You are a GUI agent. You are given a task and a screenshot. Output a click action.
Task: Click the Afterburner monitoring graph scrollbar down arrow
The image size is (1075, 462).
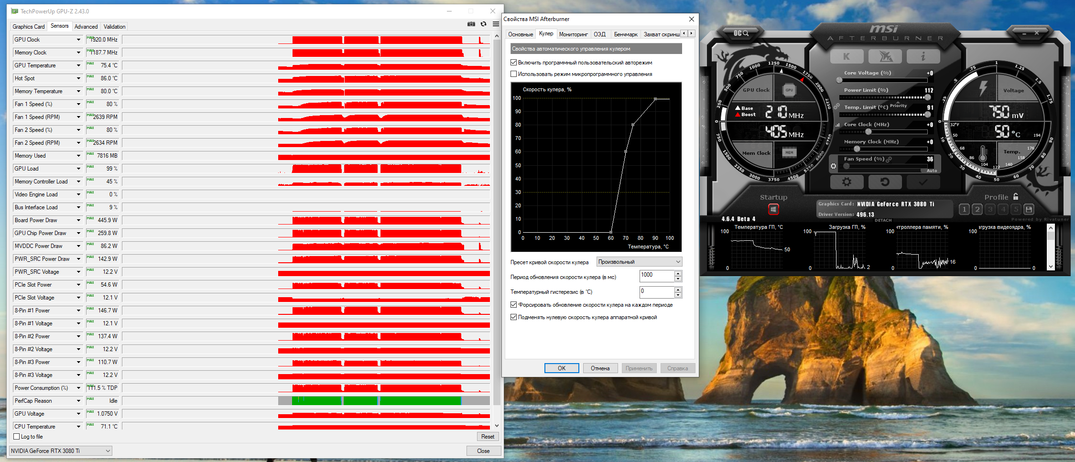1051,267
